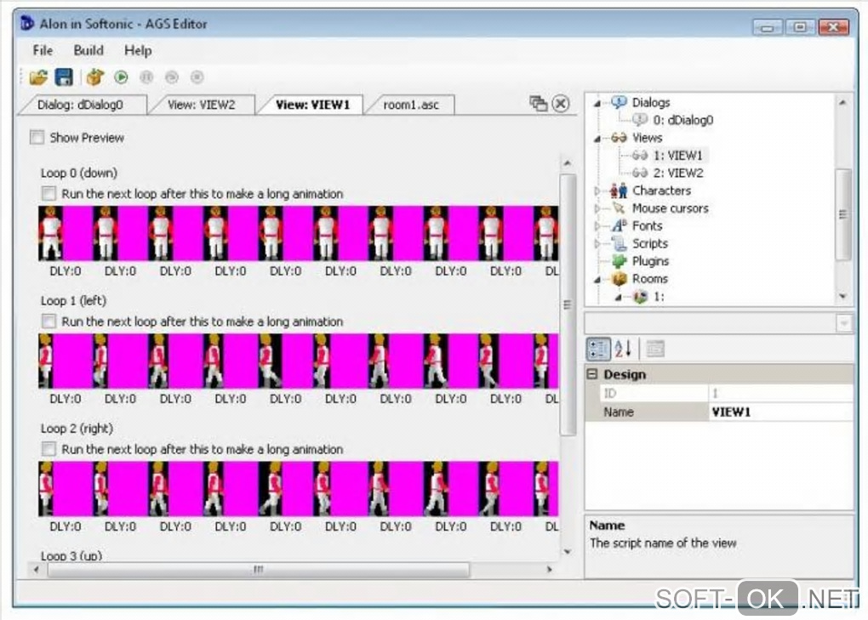Collapse the Views tree node

597,139
